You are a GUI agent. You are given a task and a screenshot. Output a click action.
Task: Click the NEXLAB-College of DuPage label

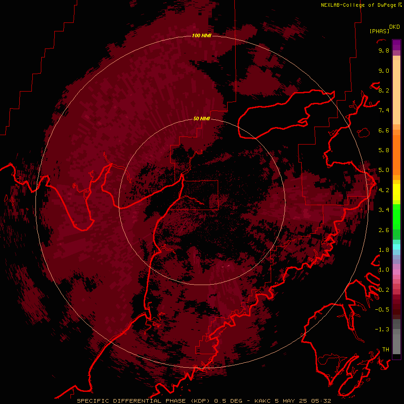358,5
